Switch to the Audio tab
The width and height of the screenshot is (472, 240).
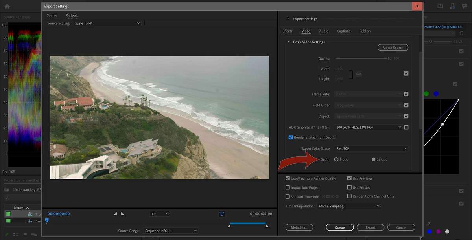(324, 31)
